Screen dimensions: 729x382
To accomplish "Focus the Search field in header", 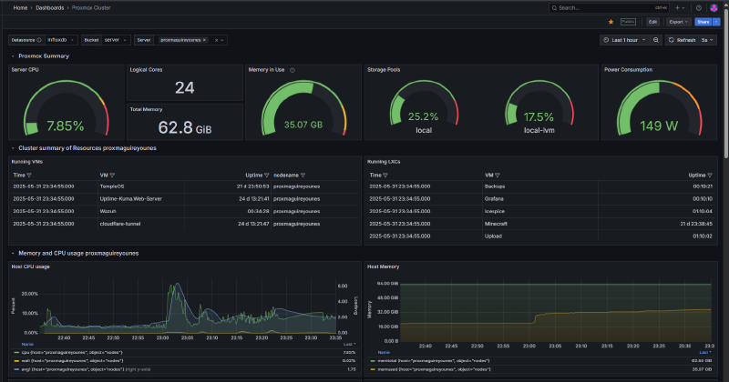I will point(609,8).
